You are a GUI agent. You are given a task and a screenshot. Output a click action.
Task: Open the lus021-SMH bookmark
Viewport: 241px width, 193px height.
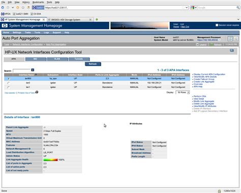click(x=20, y=14)
